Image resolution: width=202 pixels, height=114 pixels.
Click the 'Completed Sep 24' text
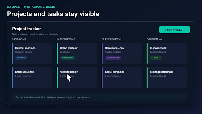coord(158,52)
